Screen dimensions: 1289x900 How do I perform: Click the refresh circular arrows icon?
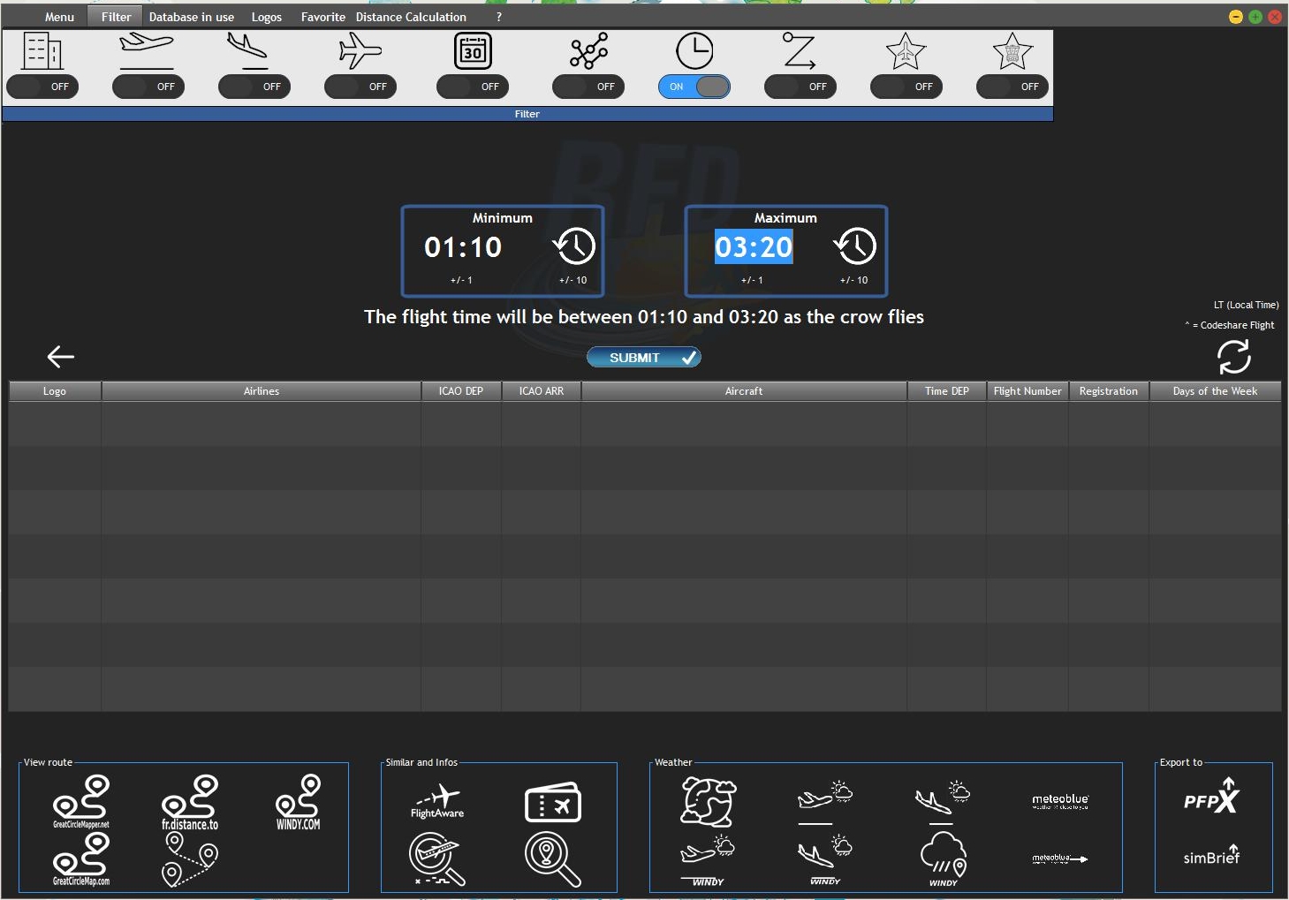point(1234,358)
